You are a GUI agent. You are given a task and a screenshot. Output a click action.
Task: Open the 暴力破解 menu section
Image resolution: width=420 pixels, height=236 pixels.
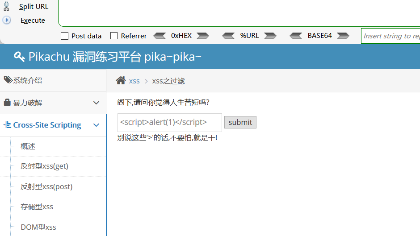(53, 103)
